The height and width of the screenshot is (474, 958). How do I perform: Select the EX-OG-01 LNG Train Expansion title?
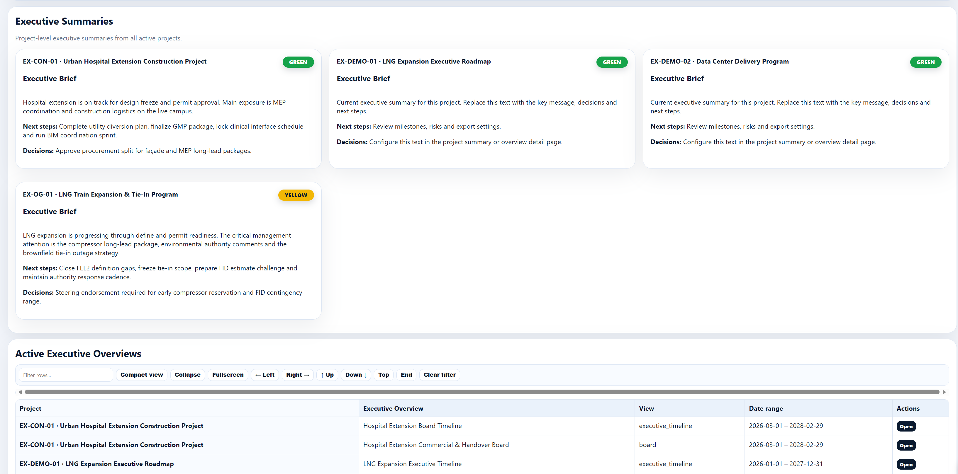[100, 194]
